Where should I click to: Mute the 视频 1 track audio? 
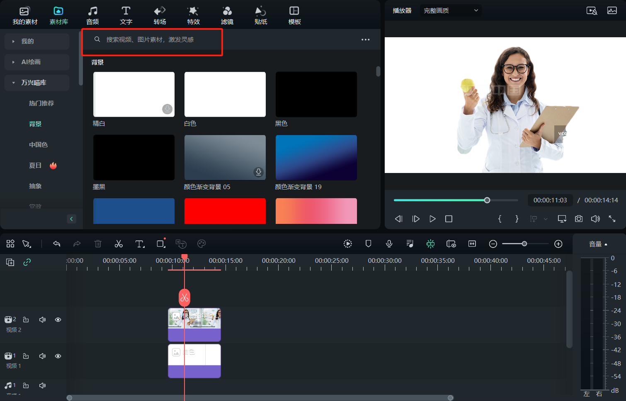pos(42,356)
